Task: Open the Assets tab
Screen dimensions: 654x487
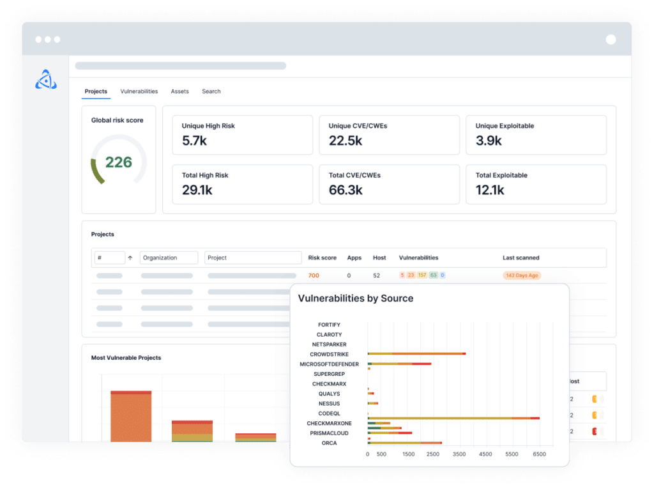Action: pyautogui.click(x=179, y=91)
